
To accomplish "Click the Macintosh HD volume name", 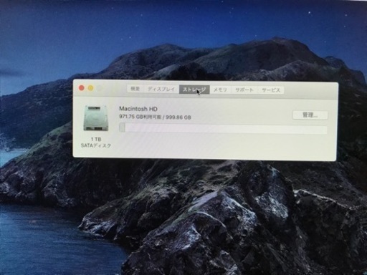I will tap(138, 109).
